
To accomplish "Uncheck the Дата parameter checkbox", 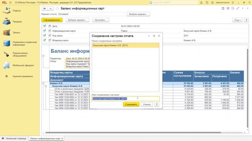I will click(x=44, y=26).
